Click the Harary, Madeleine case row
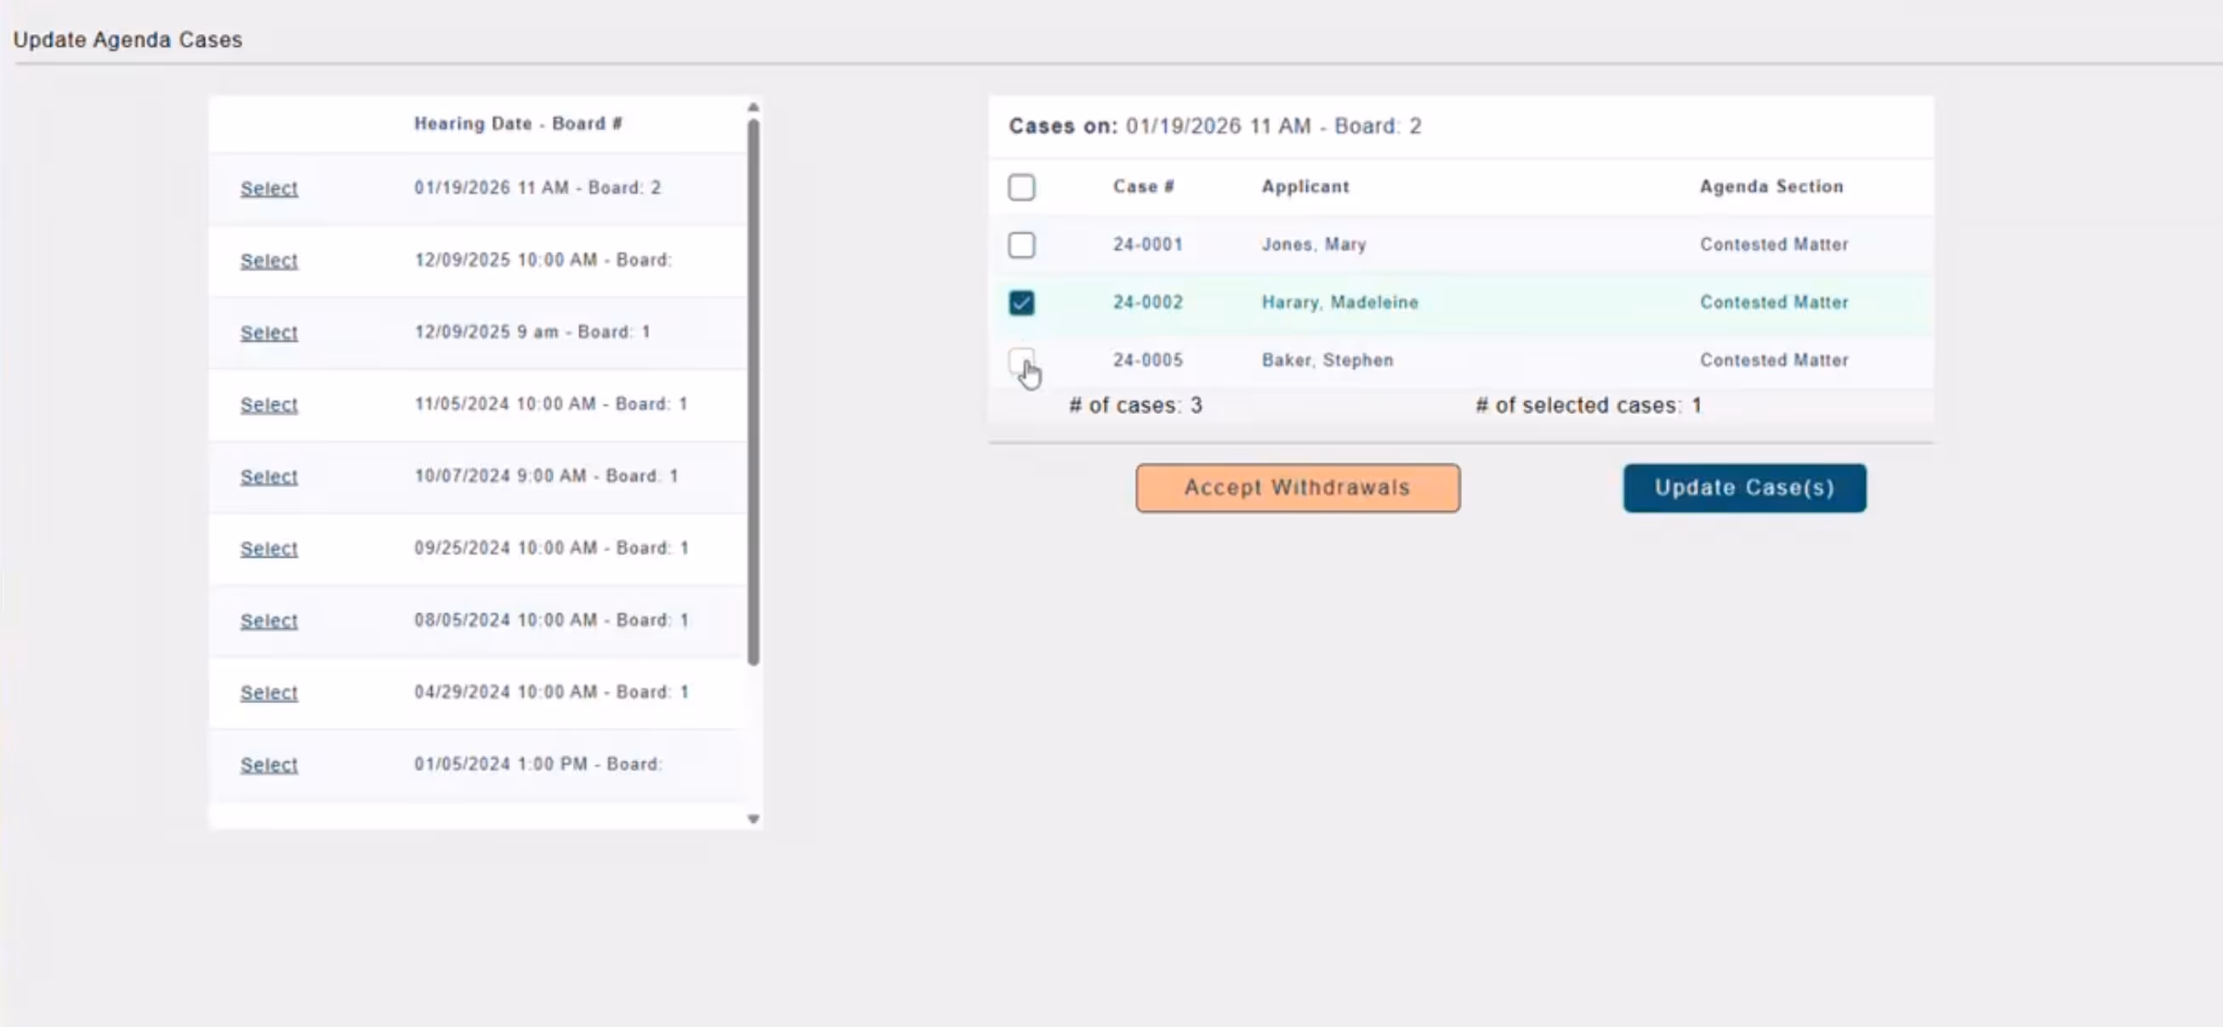Viewport: 2223px width, 1027px height. tap(1339, 303)
